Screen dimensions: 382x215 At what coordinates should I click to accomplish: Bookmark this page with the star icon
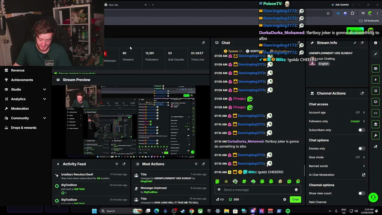tap(328, 13)
